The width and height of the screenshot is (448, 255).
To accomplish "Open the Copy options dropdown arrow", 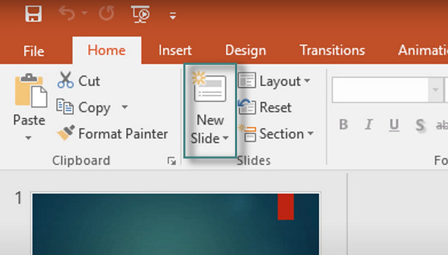I will (125, 107).
